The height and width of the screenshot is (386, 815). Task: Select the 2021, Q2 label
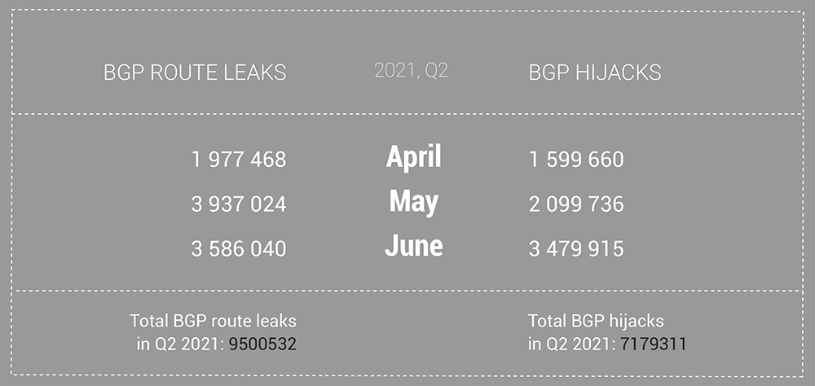[411, 71]
